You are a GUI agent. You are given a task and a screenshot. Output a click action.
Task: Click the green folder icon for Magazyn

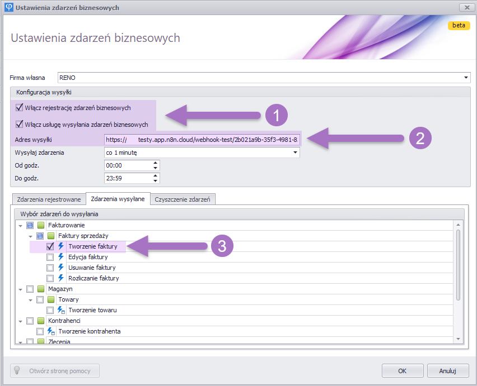41,289
